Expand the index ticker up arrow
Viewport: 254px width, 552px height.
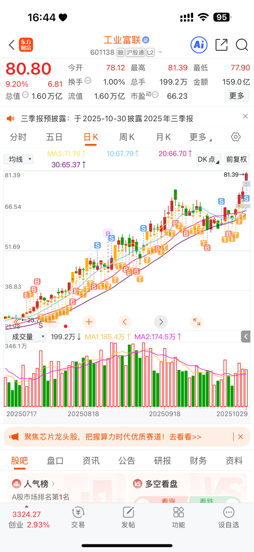point(26,506)
